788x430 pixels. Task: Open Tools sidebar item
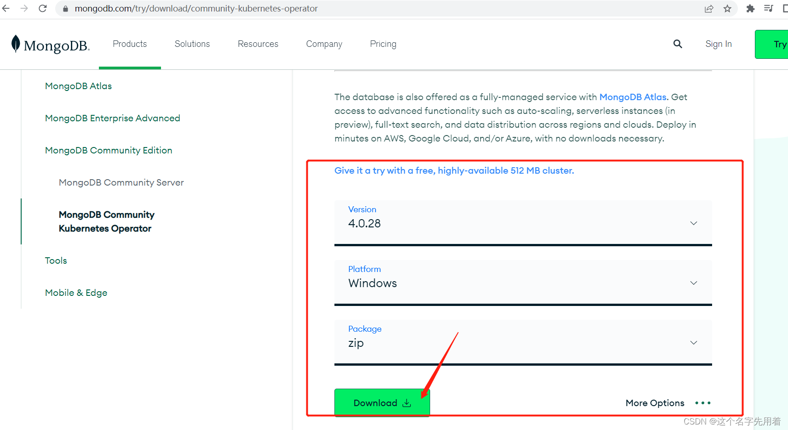56,260
